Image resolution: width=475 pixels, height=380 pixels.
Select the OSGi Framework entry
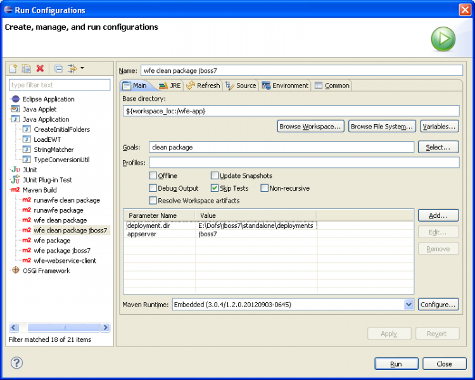(46, 271)
